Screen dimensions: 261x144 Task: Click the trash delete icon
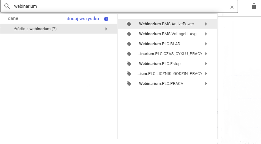tap(254, 6)
